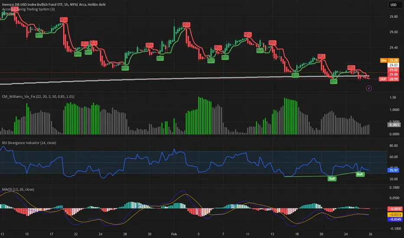This screenshot has height=238, width=404.
Task: Click date 26 on the time axis
Action: coord(371,234)
